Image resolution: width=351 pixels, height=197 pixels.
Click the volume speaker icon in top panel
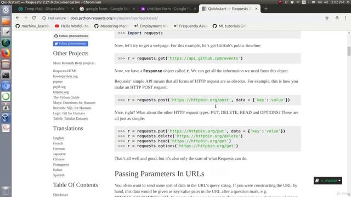tap(326, 2)
